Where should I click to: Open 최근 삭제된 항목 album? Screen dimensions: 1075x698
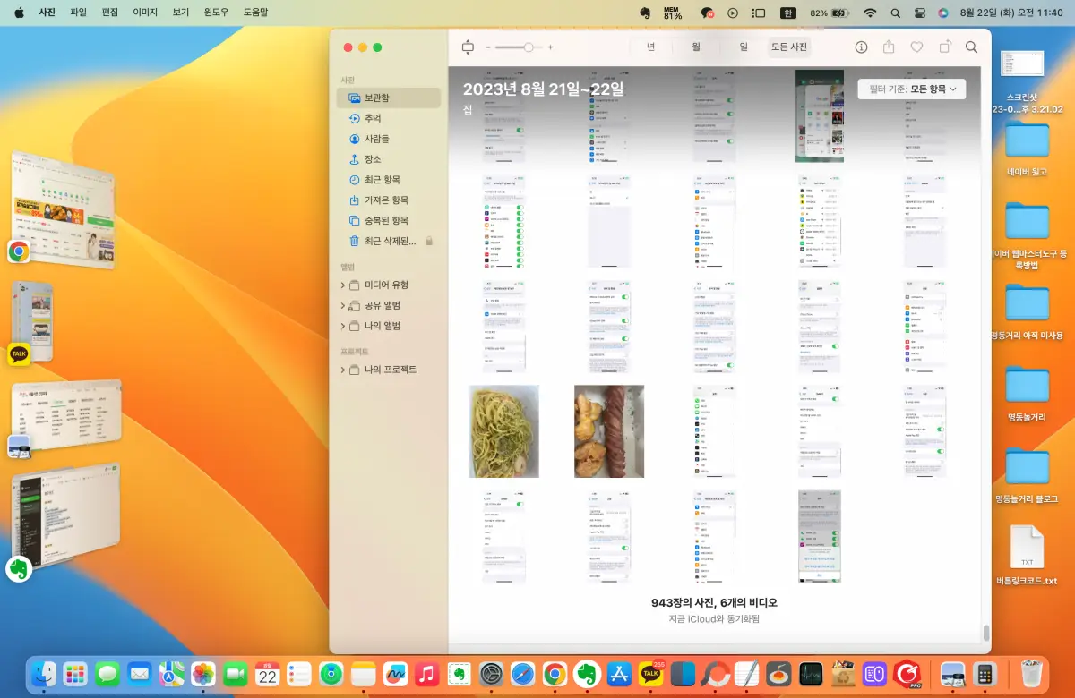(x=388, y=241)
